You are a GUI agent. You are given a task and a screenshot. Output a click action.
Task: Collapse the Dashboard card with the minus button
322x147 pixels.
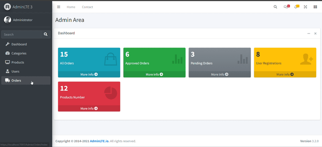309,33
